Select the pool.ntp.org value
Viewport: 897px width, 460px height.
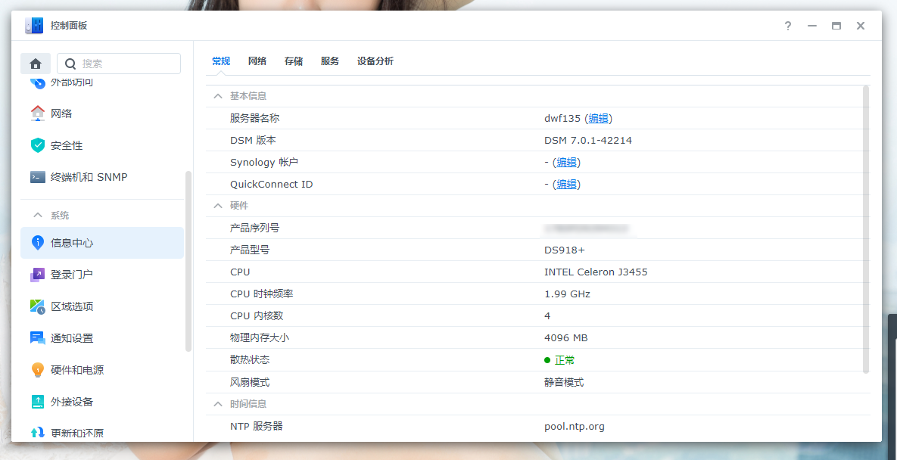pos(575,426)
